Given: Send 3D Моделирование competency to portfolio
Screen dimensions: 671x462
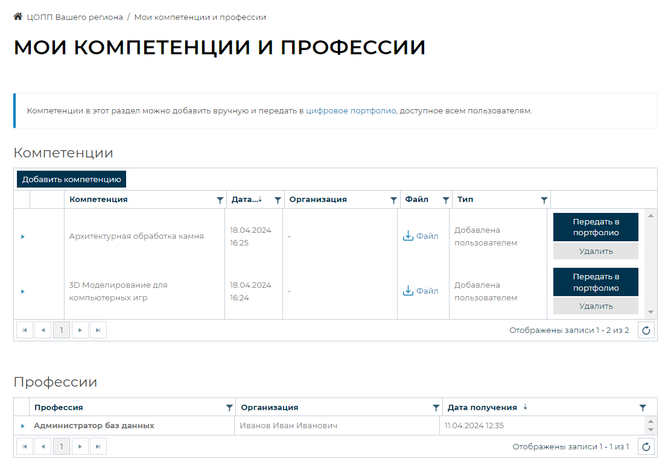Looking at the screenshot, I should tap(596, 282).
